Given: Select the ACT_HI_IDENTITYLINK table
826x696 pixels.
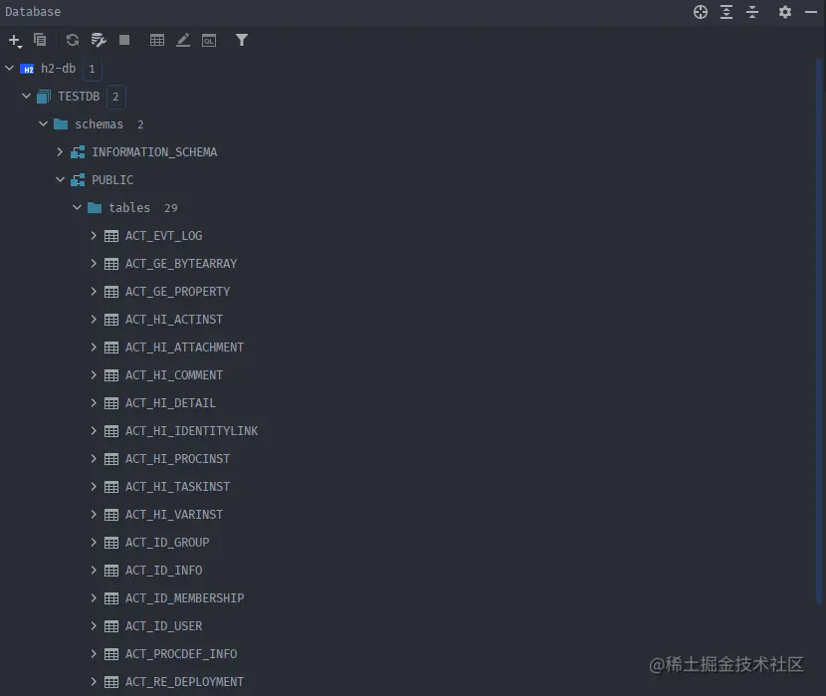Looking at the screenshot, I should [192, 431].
